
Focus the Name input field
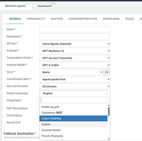[75, 30]
